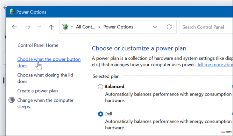Open the recent locations chevron
Image resolution: width=233 pixels, height=136 pixels.
39,27
